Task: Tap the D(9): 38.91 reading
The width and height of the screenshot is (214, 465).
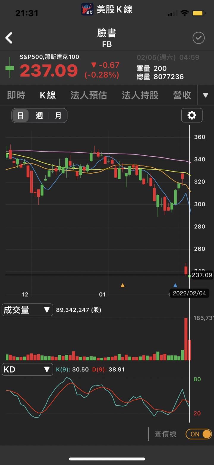Action: 108,370
